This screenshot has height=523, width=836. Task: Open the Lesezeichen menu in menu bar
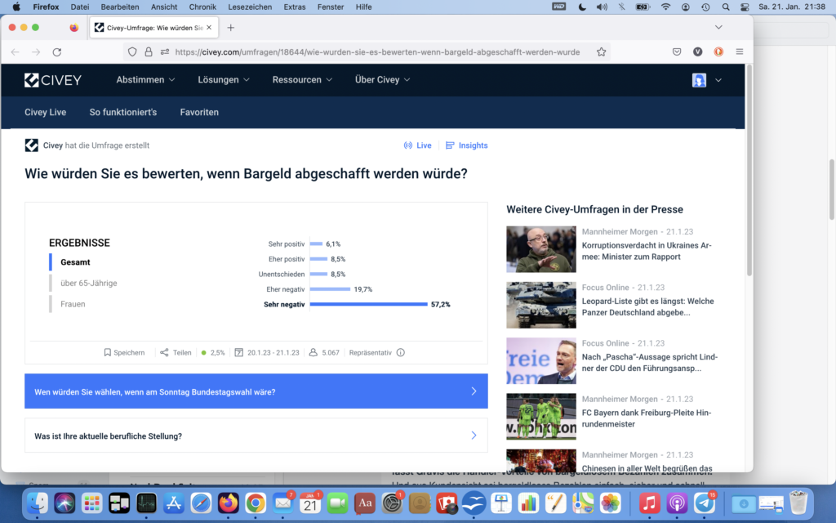(x=249, y=7)
